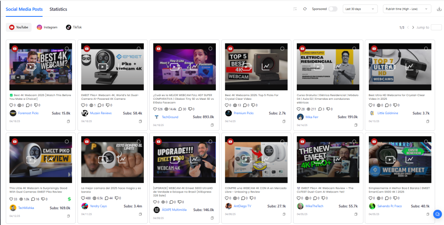Select the TikTok platform tab

(x=74, y=28)
